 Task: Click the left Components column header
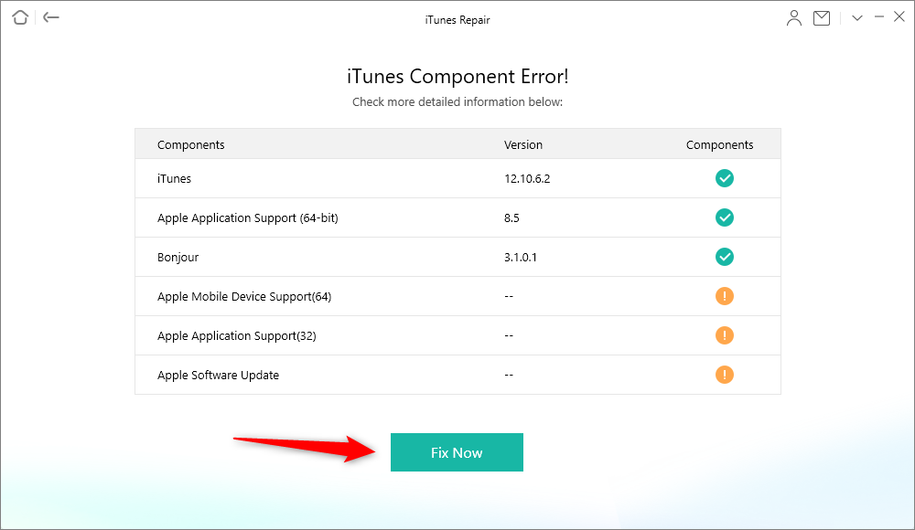click(x=191, y=144)
